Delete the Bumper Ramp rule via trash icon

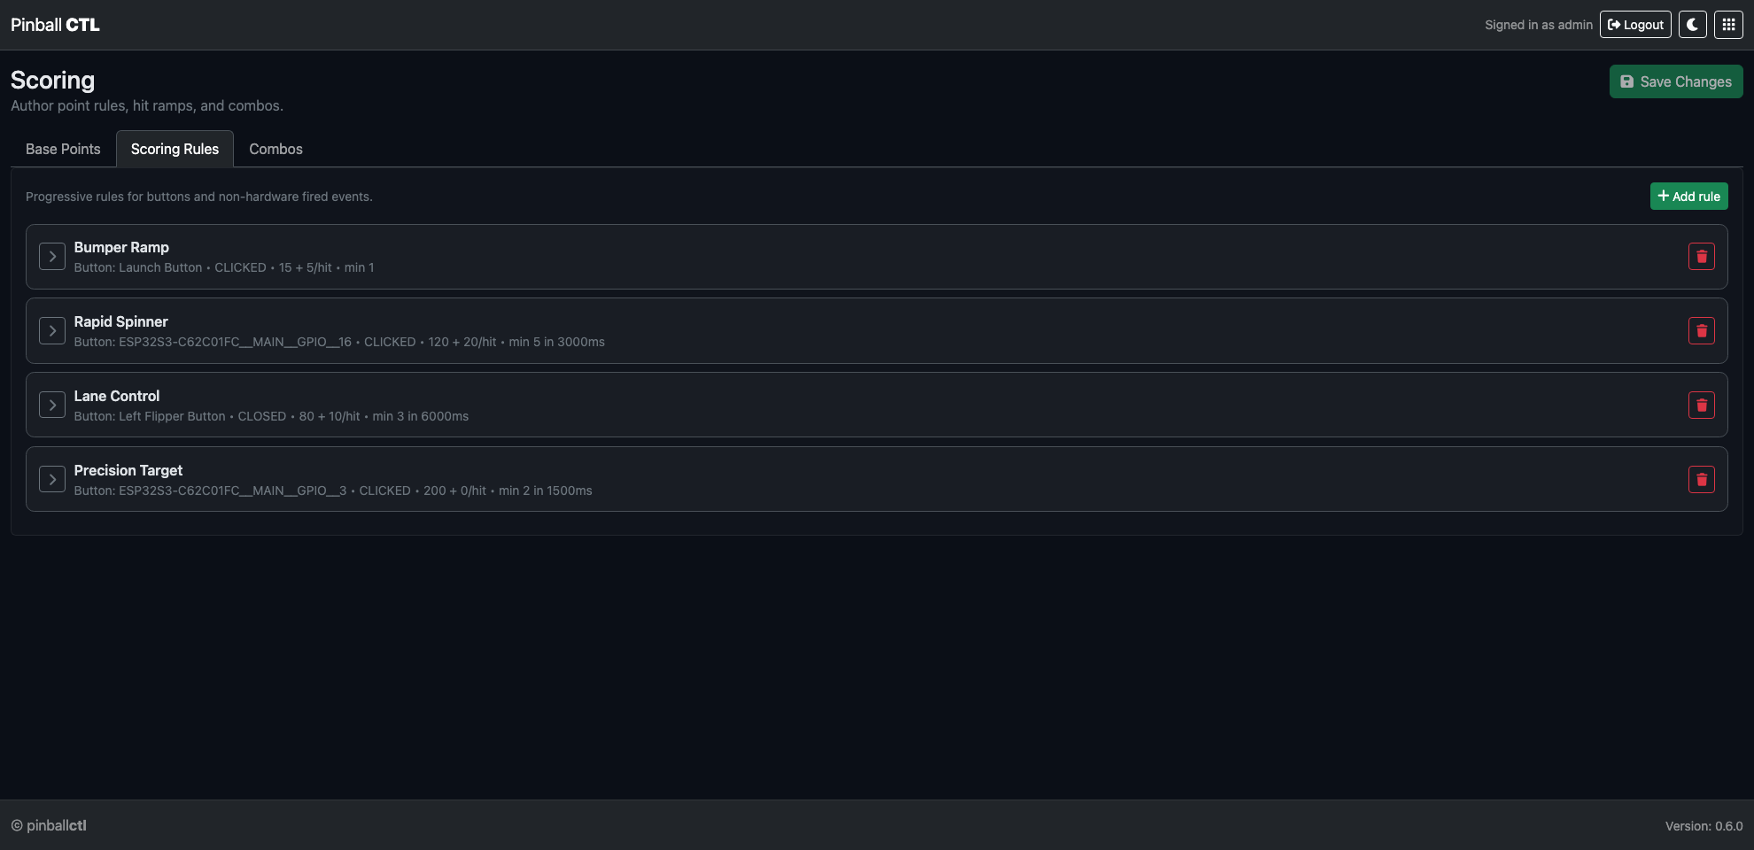(1700, 256)
